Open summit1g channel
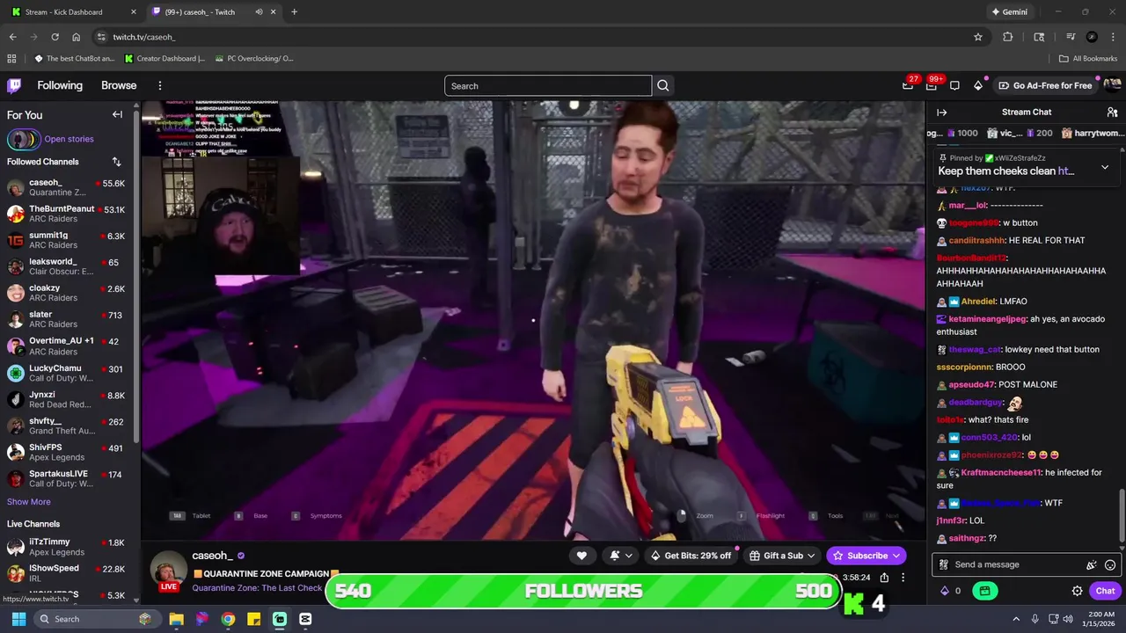Image resolution: width=1126 pixels, height=633 pixels. pos(67,240)
